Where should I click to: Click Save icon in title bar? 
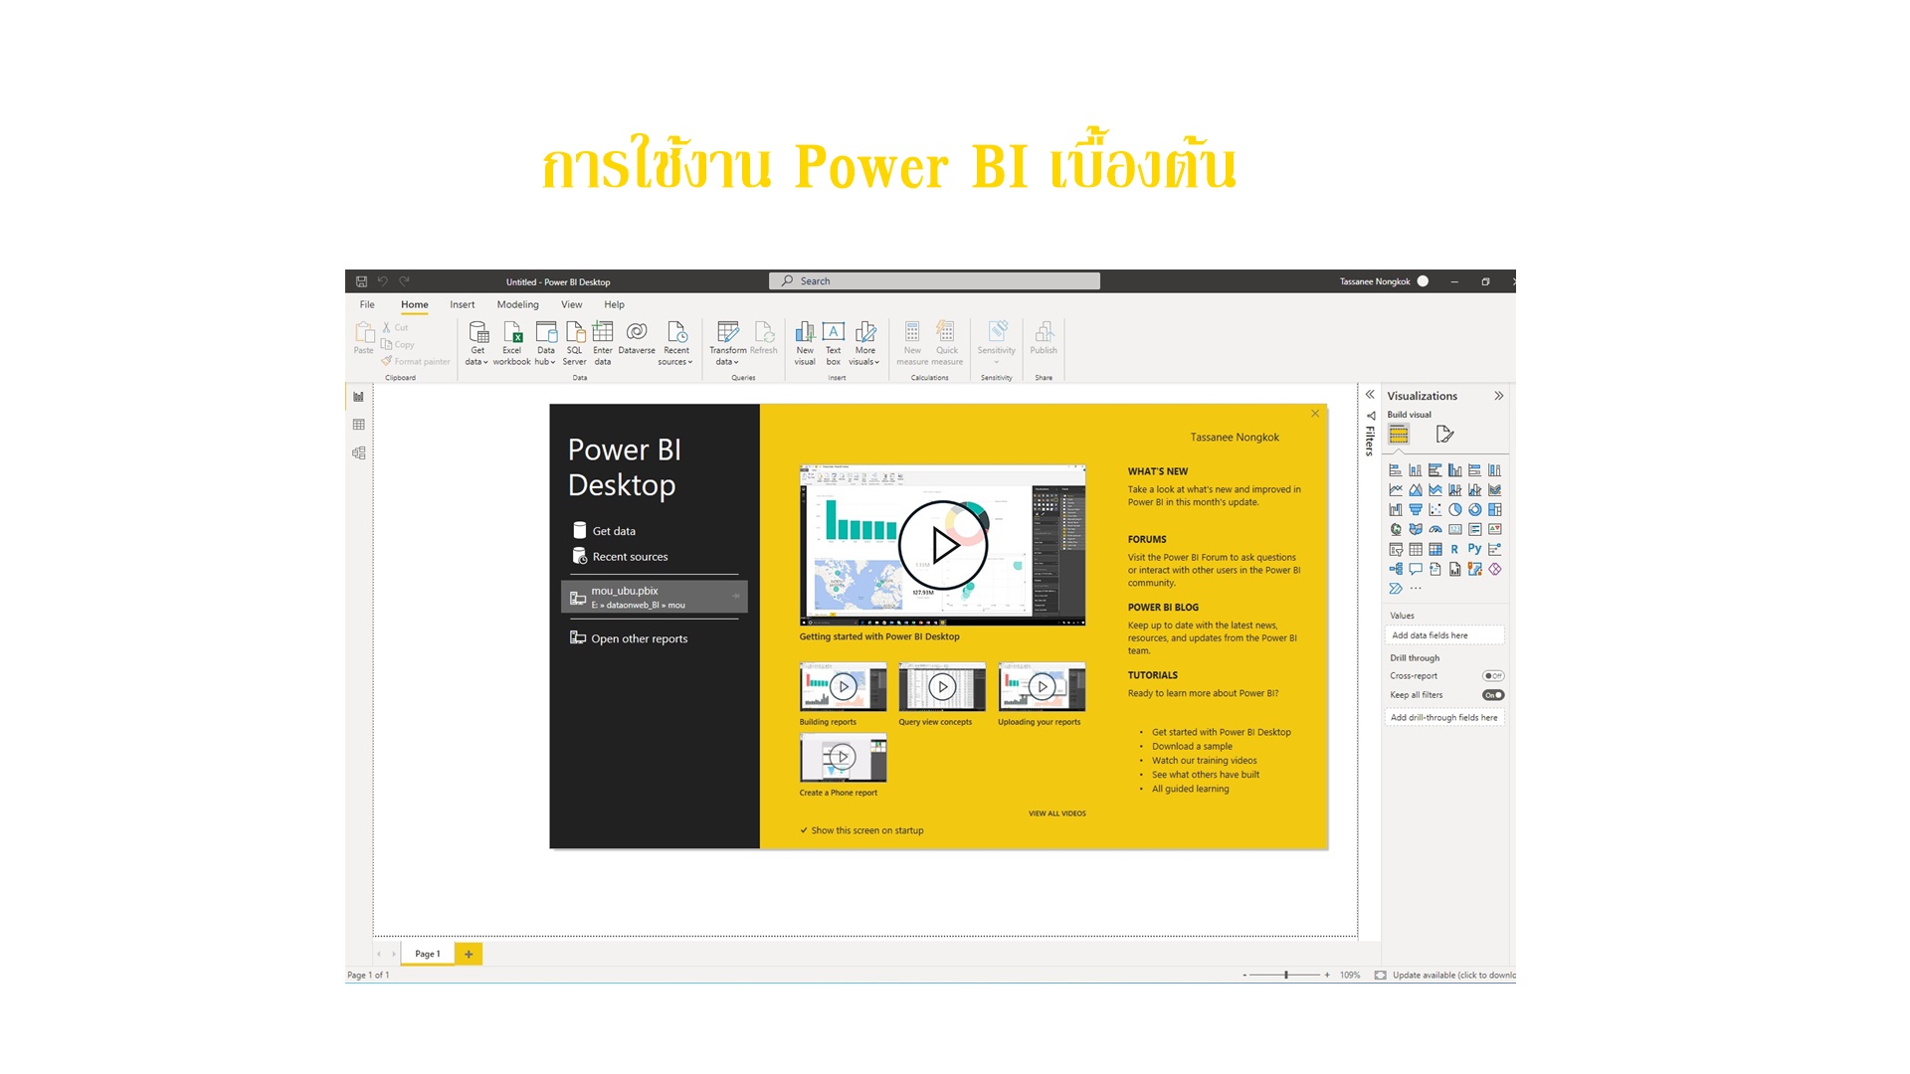(361, 281)
